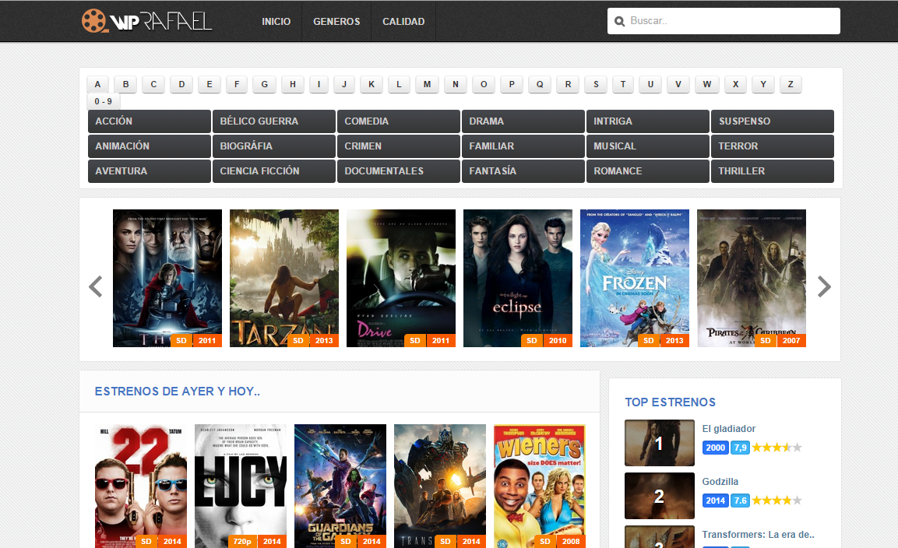The height and width of the screenshot is (548, 898).
Task: Select the FANTASÍA genre
Action: point(523,171)
